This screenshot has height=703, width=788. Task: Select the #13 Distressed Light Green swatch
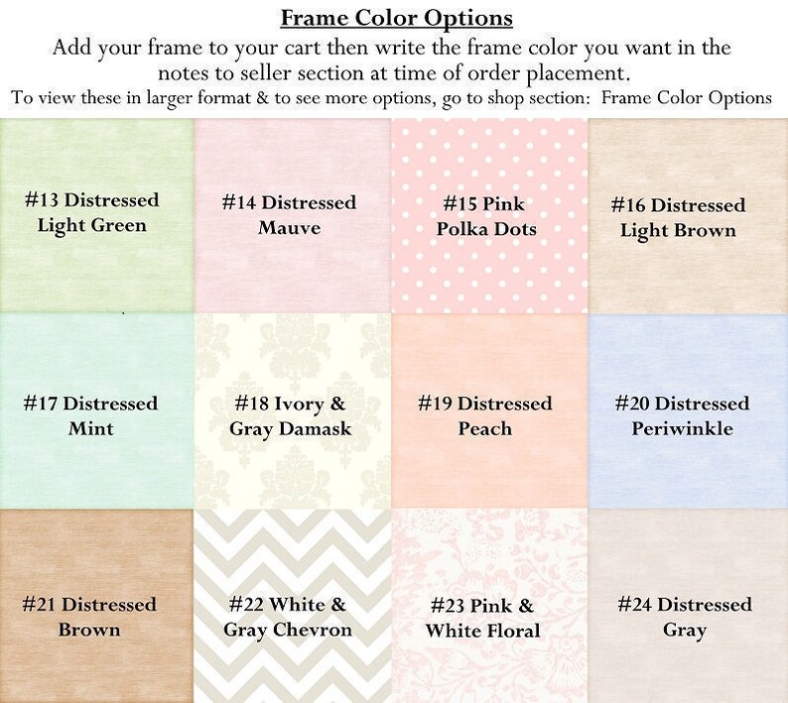96,215
